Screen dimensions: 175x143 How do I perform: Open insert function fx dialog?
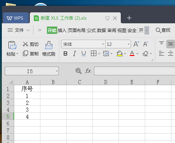(88, 71)
